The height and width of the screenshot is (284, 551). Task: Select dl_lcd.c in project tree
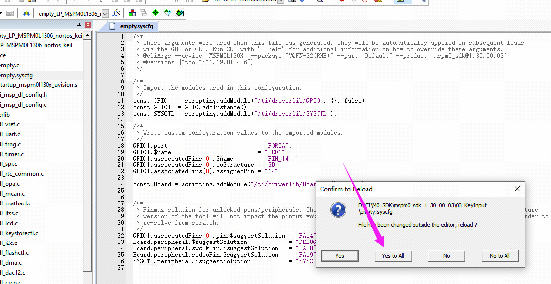9,223
